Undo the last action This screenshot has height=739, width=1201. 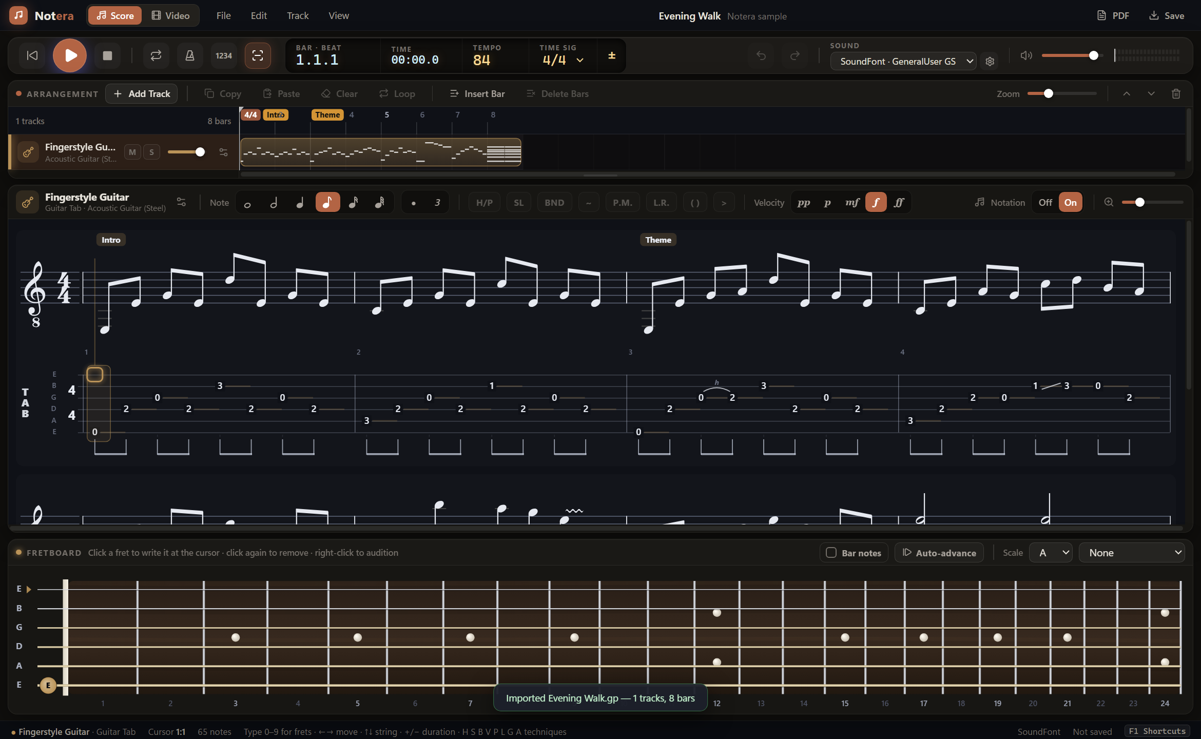(x=761, y=55)
